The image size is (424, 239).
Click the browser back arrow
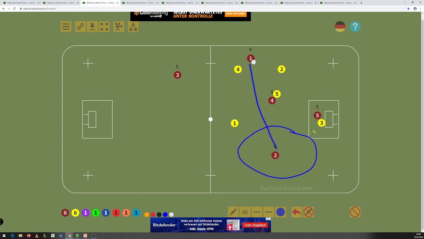coord(4,9)
